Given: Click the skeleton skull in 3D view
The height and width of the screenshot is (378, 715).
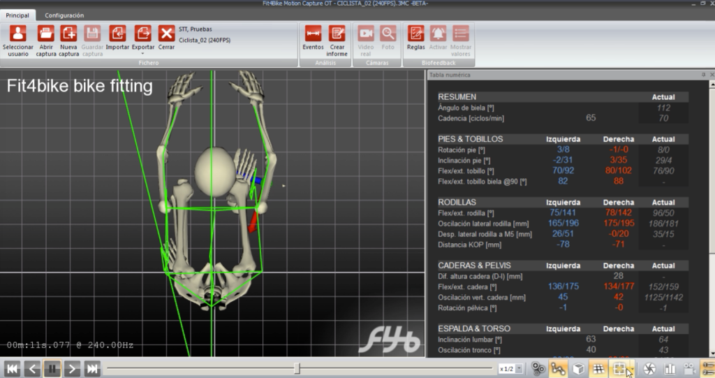Looking at the screenshot, I should [x=214, y=172].
